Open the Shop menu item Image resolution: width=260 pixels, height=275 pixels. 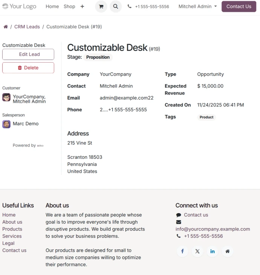click(69, 6)
